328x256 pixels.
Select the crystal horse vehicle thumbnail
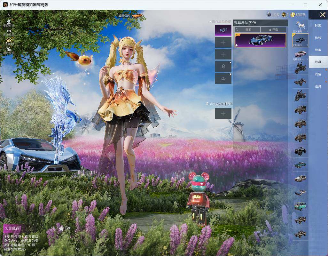[300, 26]
